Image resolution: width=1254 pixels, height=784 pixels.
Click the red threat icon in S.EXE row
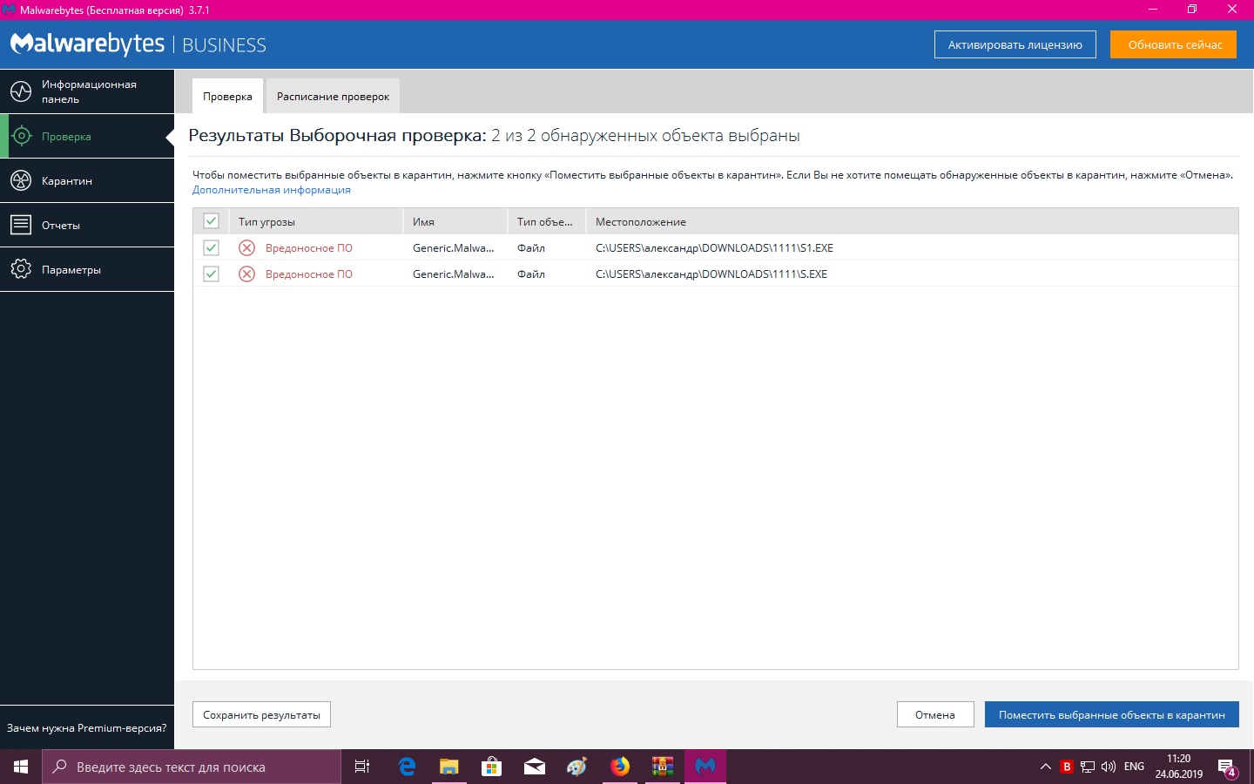click(x=247, y=274)
